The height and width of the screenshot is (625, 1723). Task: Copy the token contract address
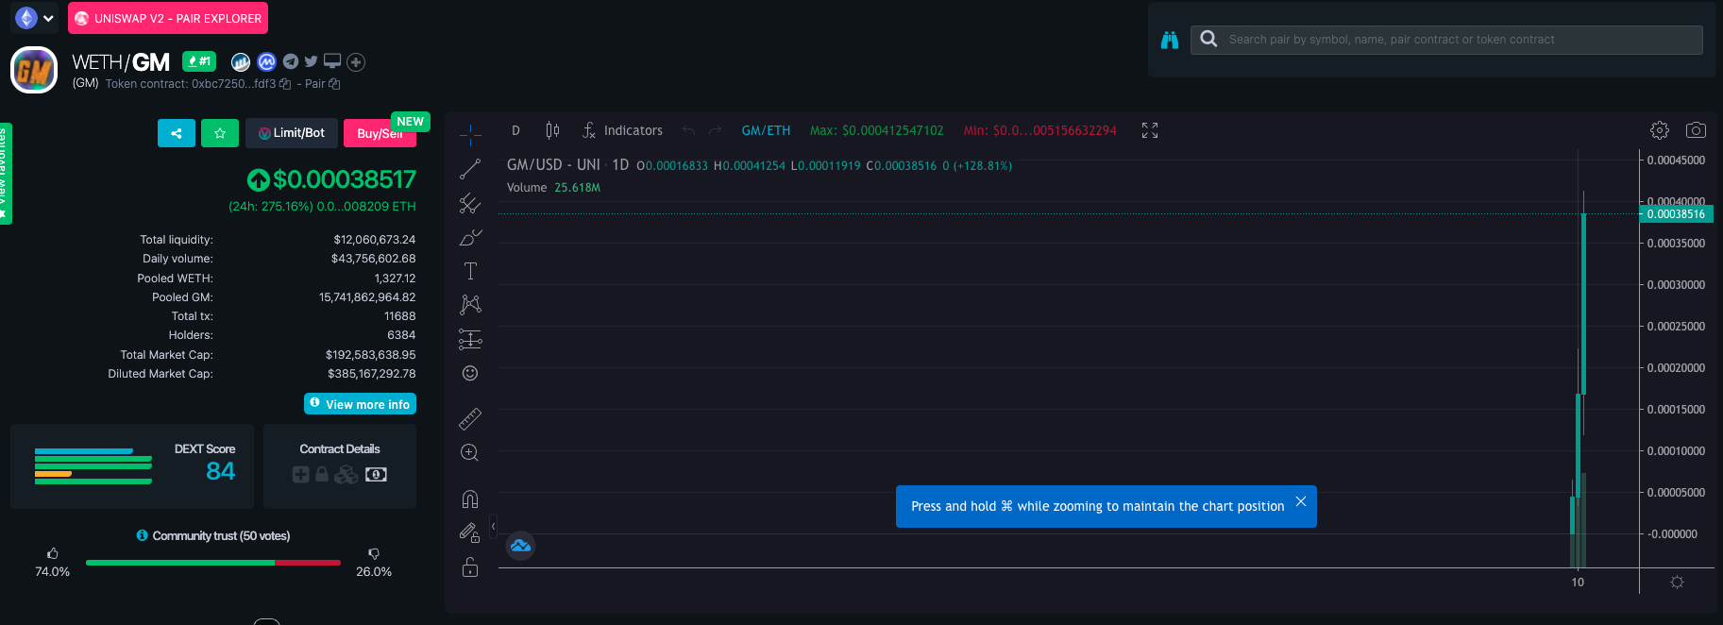(x=285, y=84)
